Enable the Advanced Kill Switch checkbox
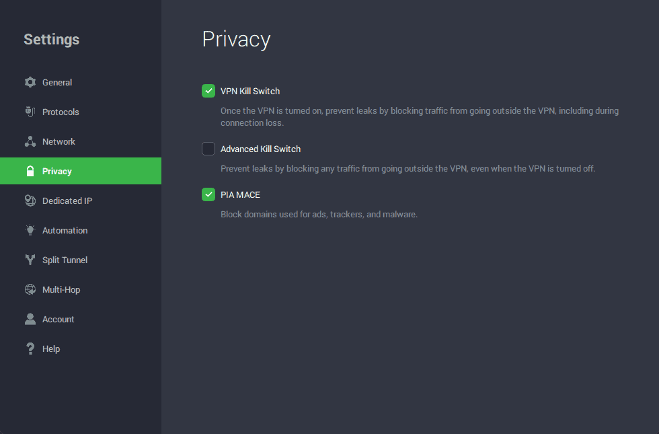The width and height of the screenshot is (659, 434). [208, 149]
